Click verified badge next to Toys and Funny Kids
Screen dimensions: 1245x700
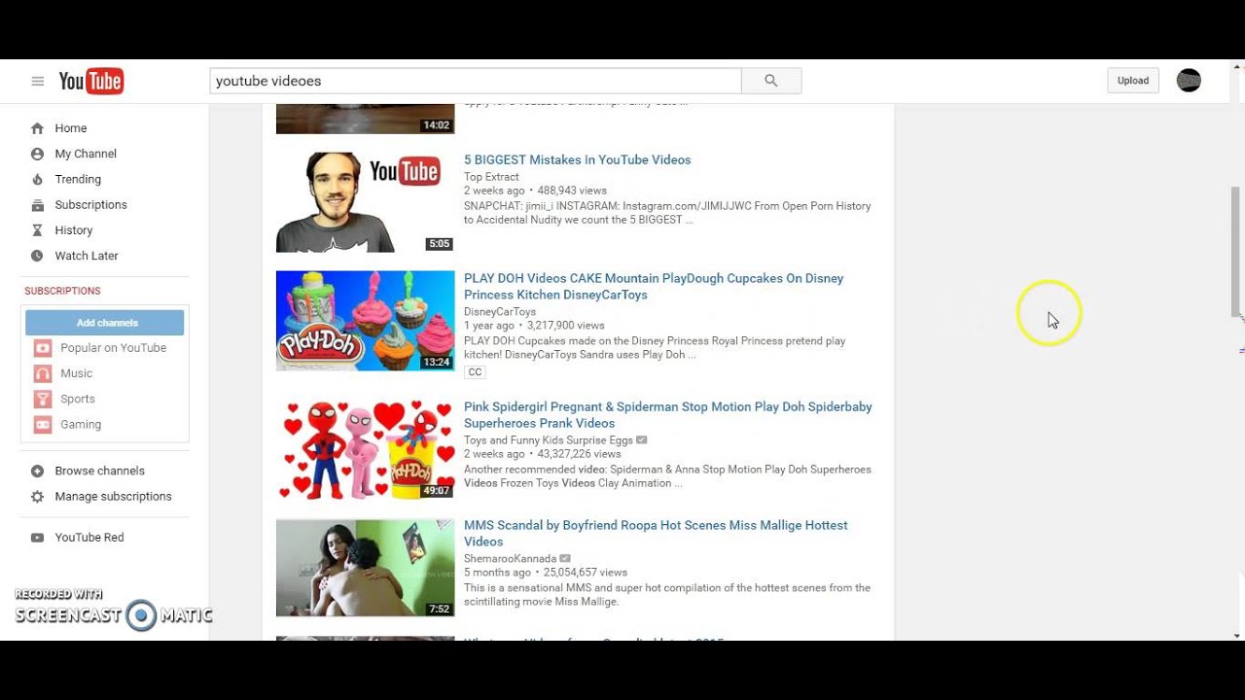point(641,440)
